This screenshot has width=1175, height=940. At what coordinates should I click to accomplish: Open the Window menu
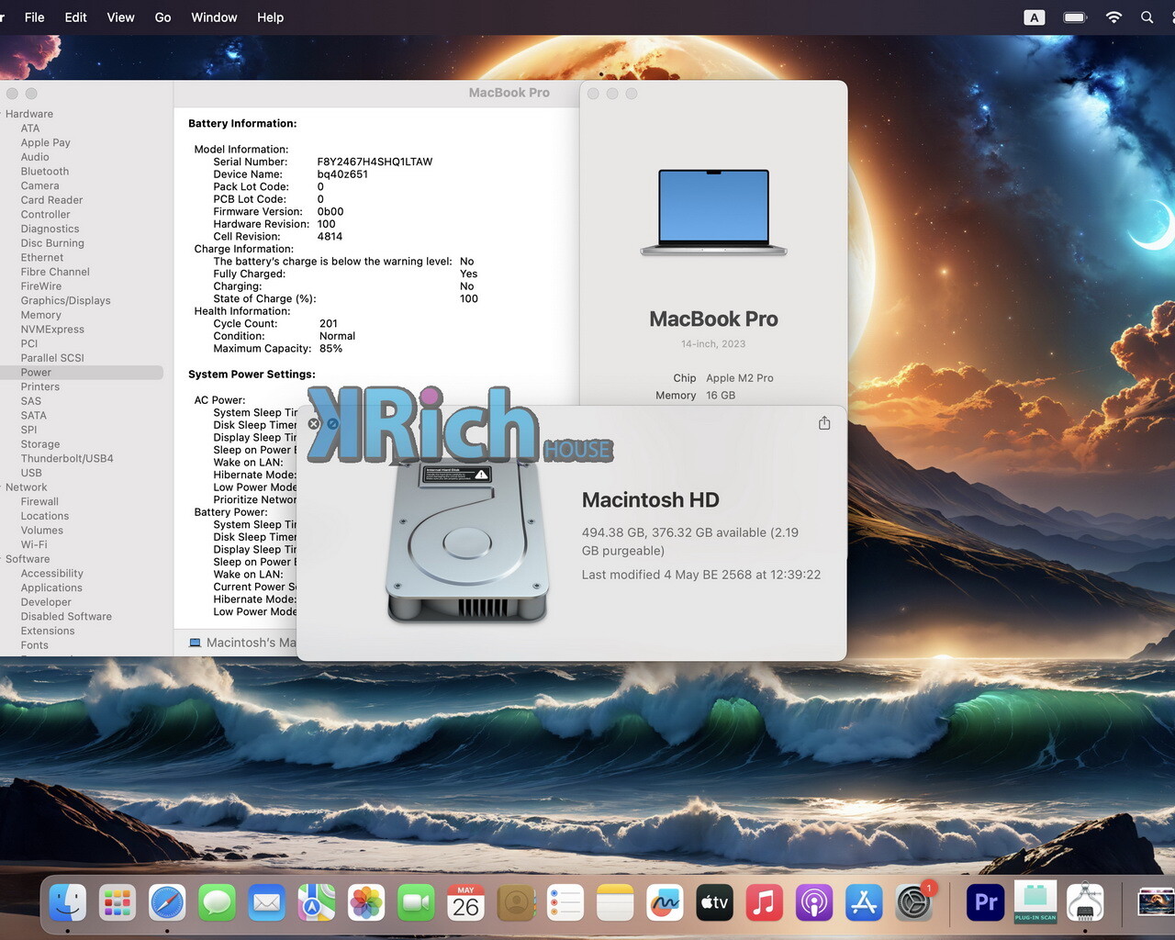[214, 17]
